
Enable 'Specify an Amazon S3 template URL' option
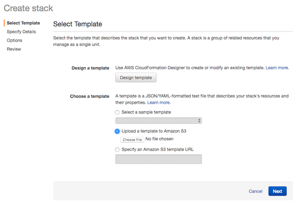point(117,150)
